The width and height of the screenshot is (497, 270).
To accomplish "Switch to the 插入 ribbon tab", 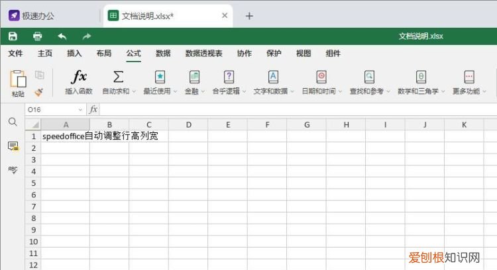I will click(x=74, y=54).
